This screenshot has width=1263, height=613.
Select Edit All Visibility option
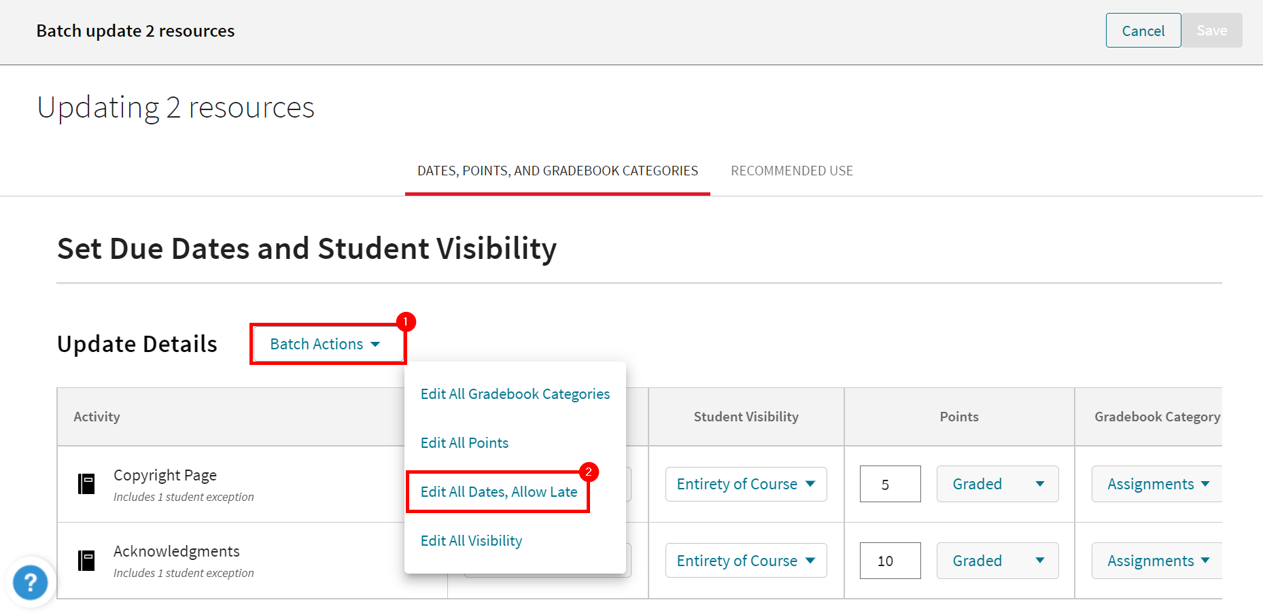pos(471,540)
